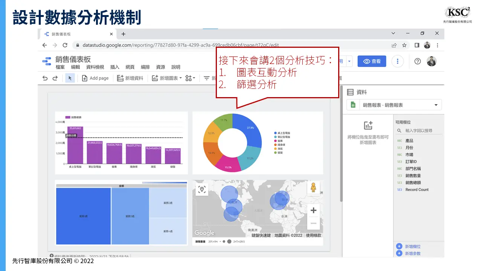The width and height of the screenshot is (482, 271).
Task: Click the blue 查看 view button
Action: 372,61
